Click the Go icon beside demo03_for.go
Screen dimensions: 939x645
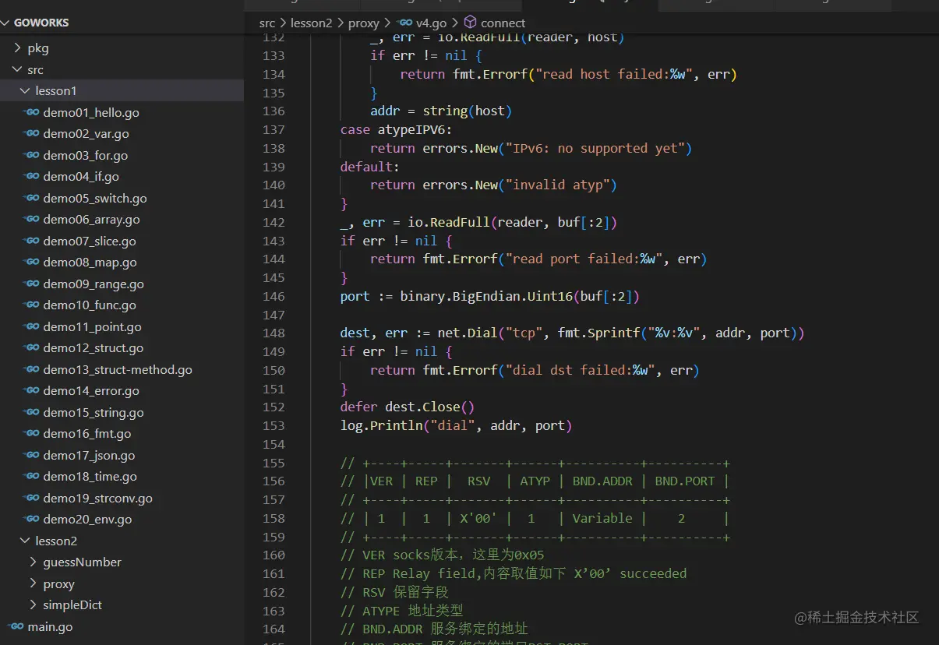[x=32, y=155]
